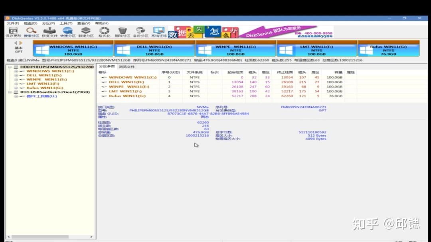Click the 起始柱面 column header
The image size is (431, 242).
click(x=233, y=72)
